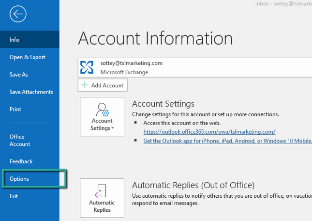Open Outlook Options

(x=30, y=179)
